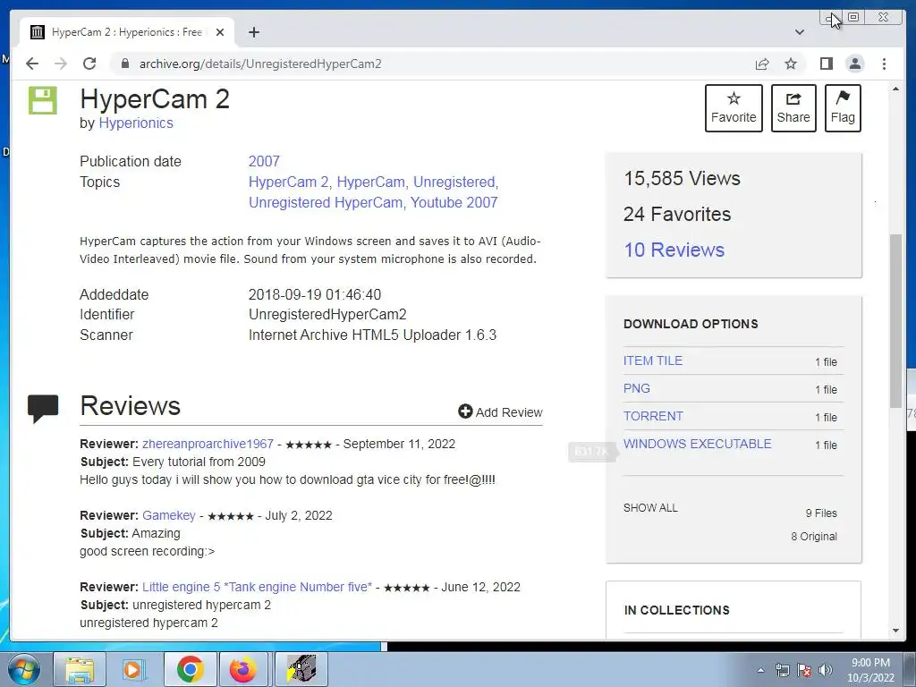Open the browser side panel
Viewport: 916px width, 687px height.
[x=826, y=64]
